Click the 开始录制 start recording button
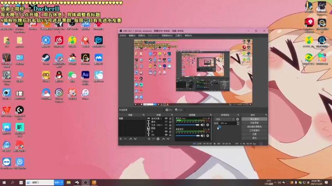Viewport: 332px width, 186px height. pyautogui.click(x=254, y=123)
